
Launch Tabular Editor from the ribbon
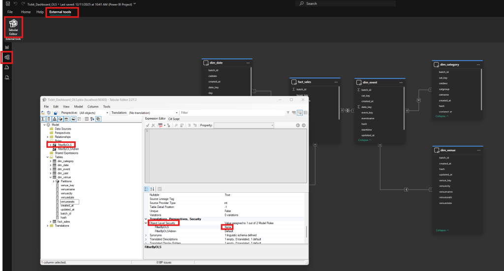point(13,27)
